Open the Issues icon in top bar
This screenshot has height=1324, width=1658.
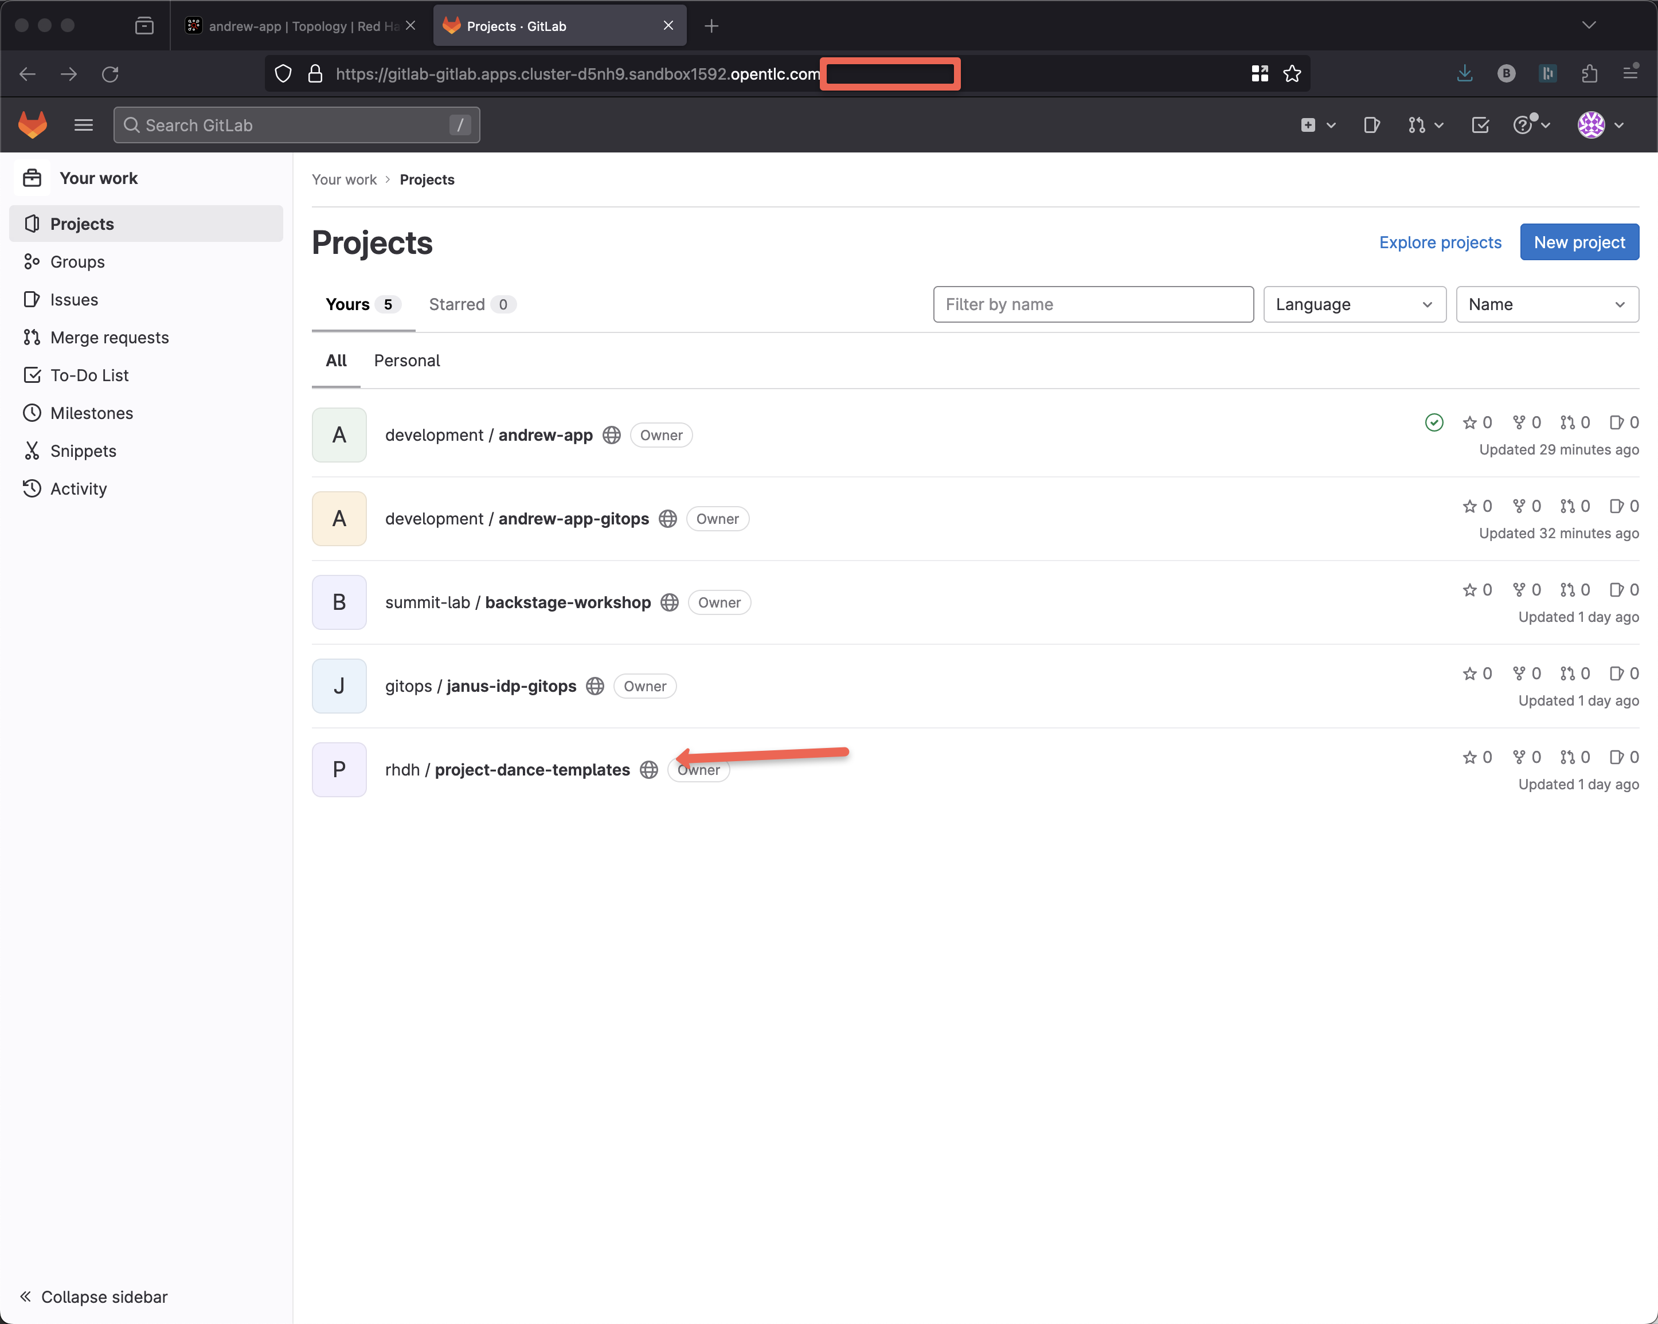(x=1371, y=124)
